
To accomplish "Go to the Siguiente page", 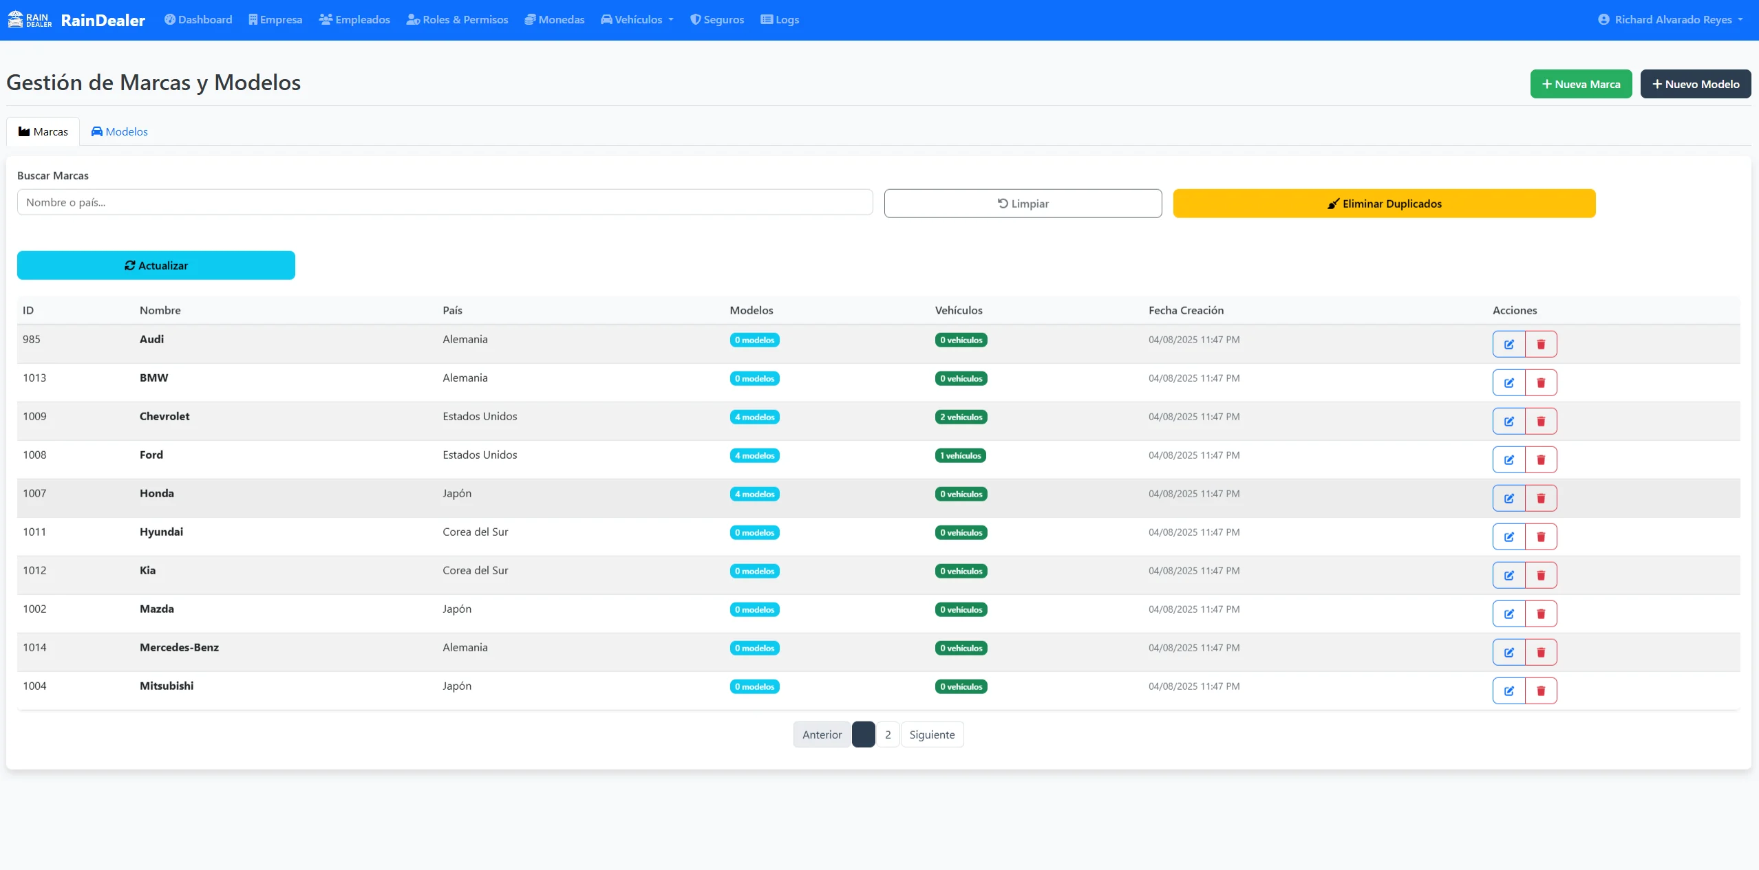I will click(932, 735).
